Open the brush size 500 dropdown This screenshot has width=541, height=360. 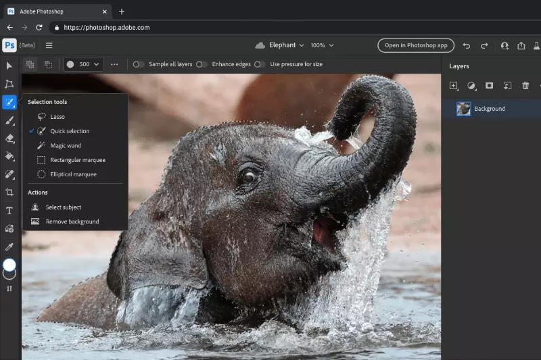[83, 64]
